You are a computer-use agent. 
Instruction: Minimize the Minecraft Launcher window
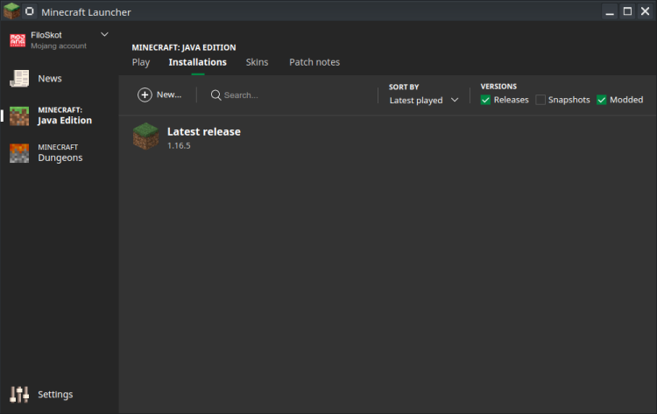(610, 11)
